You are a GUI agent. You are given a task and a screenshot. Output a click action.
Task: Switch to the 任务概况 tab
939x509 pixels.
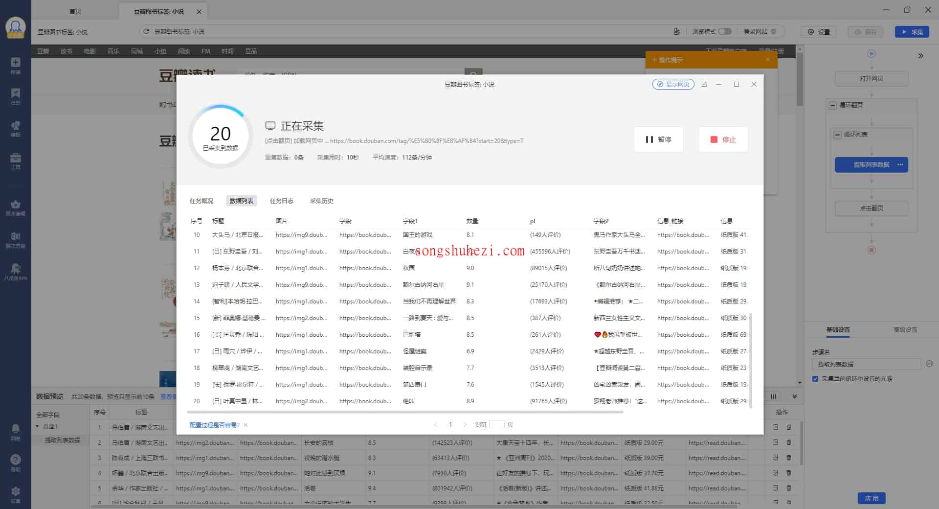[x=201, y=201]
